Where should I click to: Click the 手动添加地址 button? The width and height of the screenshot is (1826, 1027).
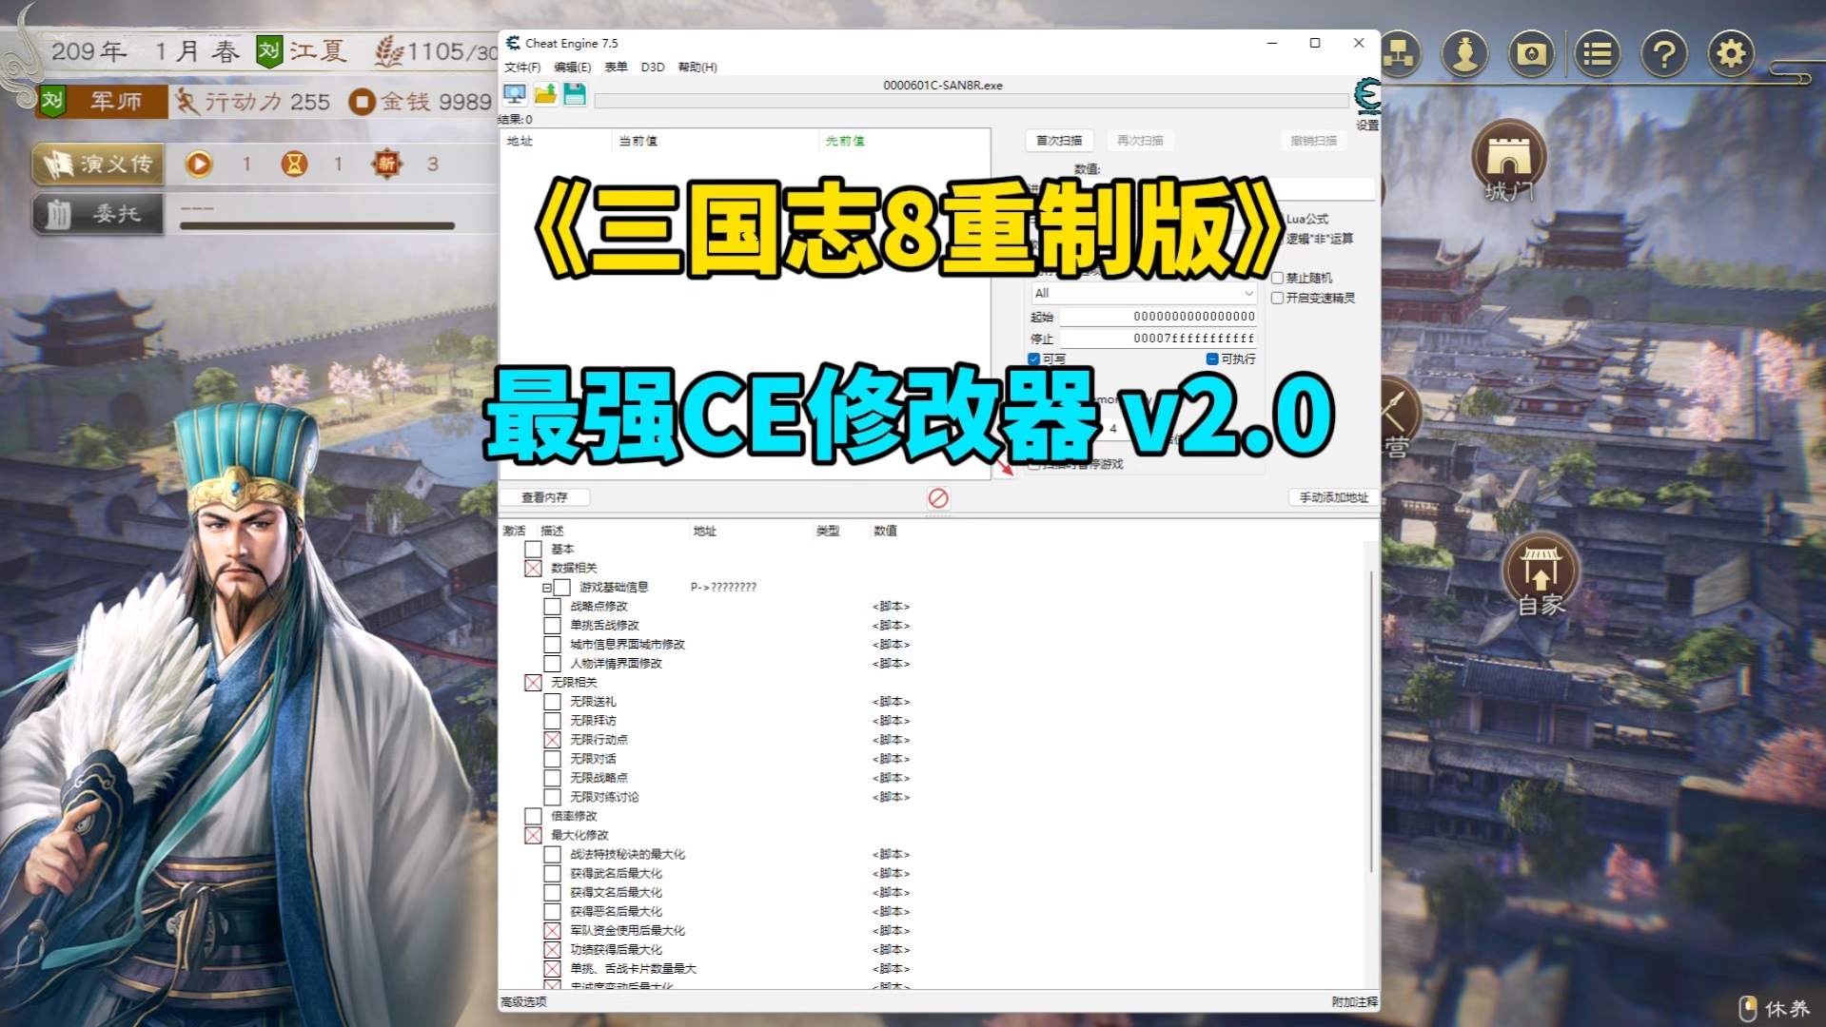[x=1334, y=497]
